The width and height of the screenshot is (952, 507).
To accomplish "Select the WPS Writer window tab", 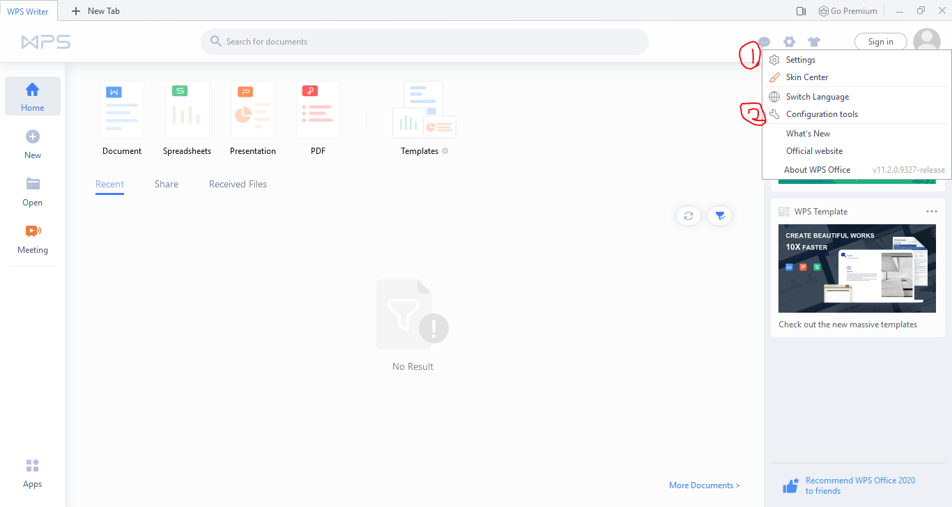I will pos(28,11).
